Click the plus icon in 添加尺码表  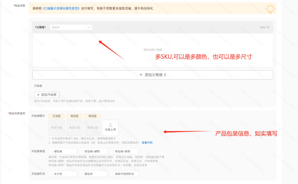[x=39, y=95]
